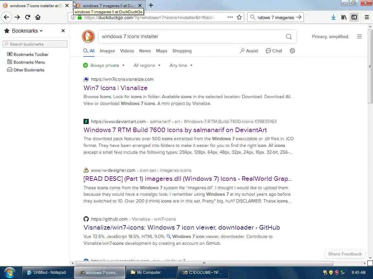
Task: Close the Bookmarks sidebar
Action: tap(63, 31)
